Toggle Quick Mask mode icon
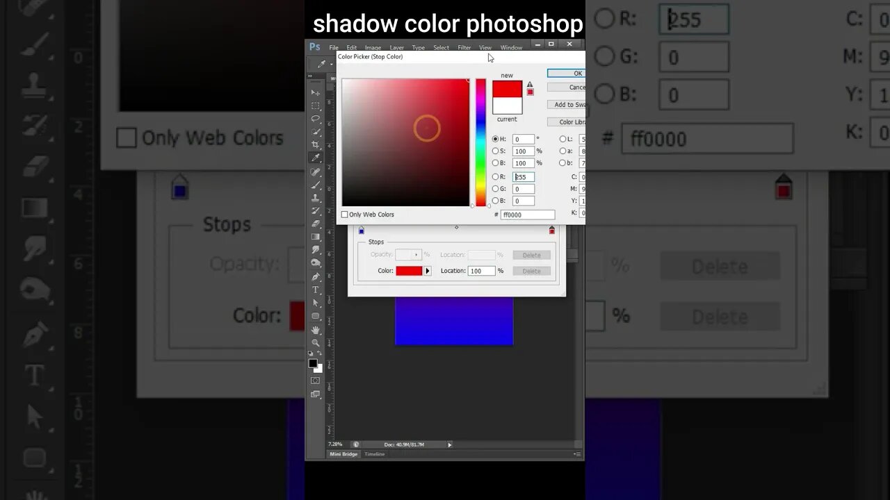 (316, 381)
